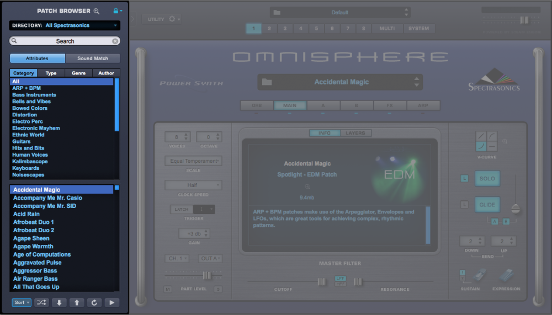
Task: Toggle the L button next to Solo
Action: (464, 178)
